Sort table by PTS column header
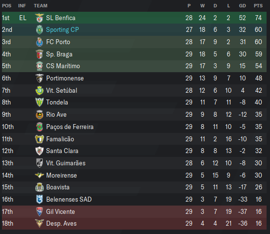 coord(258,6)
